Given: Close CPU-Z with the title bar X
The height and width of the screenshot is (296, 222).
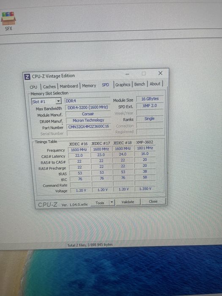Looking at the screenshot, I should [160, 73].
